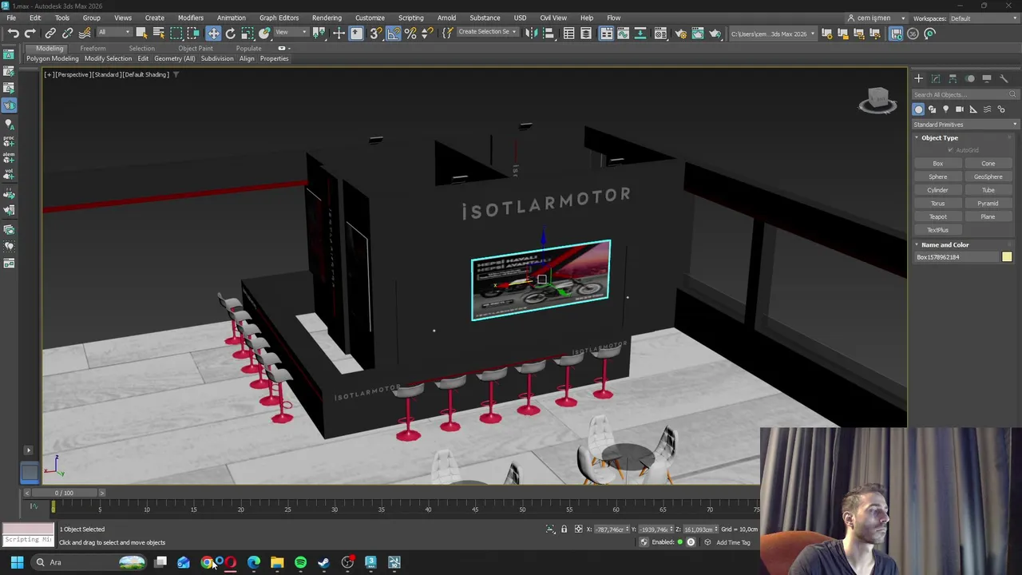Toggle the Enabled status indicator
Screen dimensions: 1022x575
[x=679, y=542]
